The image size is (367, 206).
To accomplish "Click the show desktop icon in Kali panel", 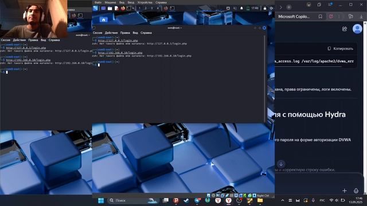I will [x=103, y=8].
